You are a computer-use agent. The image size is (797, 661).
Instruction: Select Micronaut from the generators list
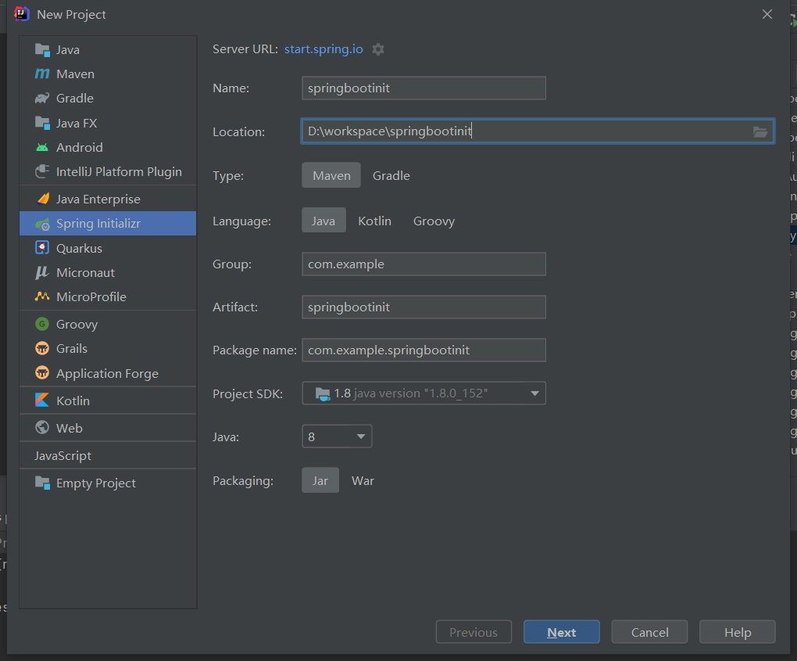pos(85,273)
